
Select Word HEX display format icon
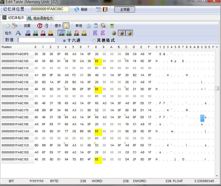tap(69, 33)
